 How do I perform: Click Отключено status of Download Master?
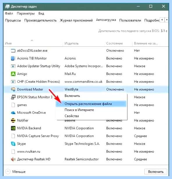pyautogui.click(x=115, y=89)
